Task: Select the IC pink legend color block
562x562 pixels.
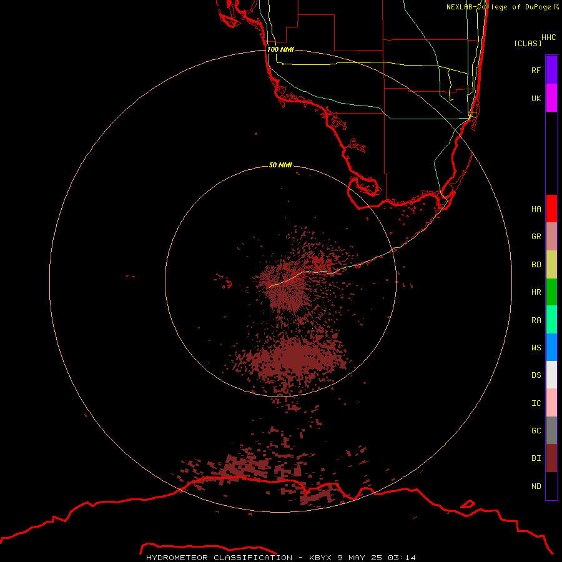Action: pyautogui.click(x=551, y=403)
